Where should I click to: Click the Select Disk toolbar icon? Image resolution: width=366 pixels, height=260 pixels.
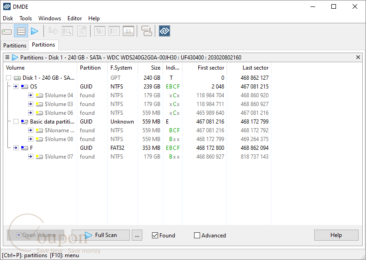pos(7,31)
